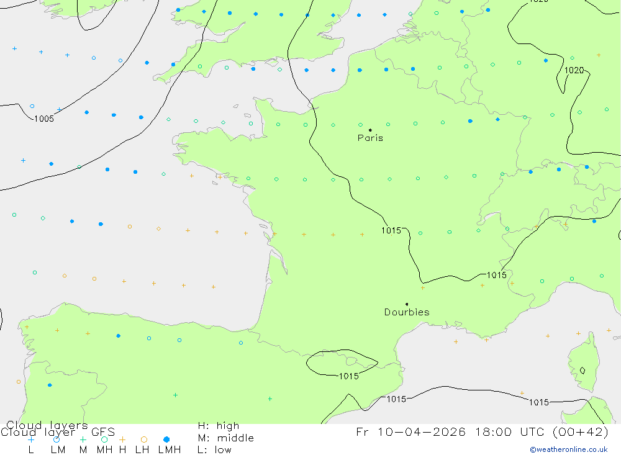Click the "1015" isobar label between Paris and Dourbies
621x455 pixels.
pyautogui.click(x=391, y=230)
